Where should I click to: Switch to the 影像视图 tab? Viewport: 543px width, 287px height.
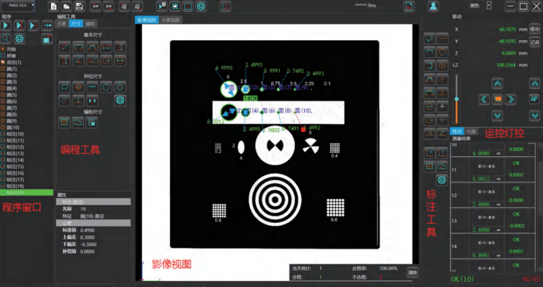tap(147, 20)
